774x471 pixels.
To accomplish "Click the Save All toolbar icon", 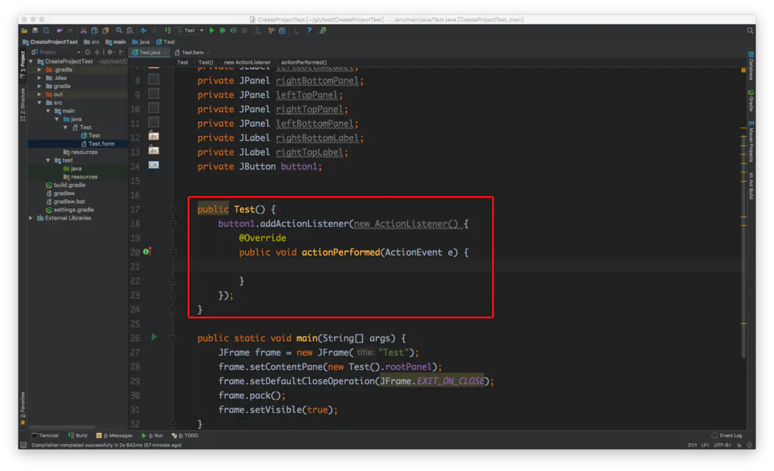I will click(x=35, y=30).
